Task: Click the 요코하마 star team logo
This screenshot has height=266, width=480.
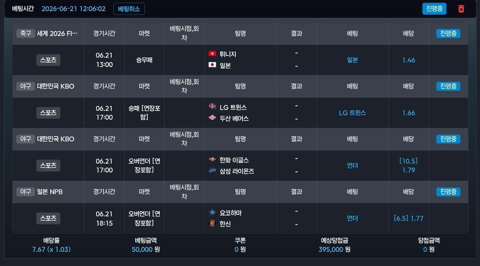Action: pos(212,212)
